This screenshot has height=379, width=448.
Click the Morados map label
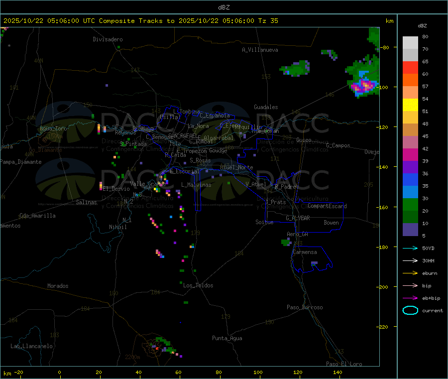click(58, 286)
